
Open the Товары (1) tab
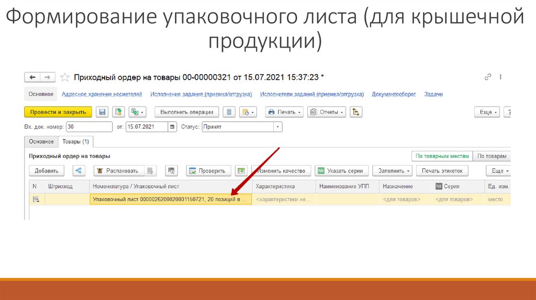[75, 142]
